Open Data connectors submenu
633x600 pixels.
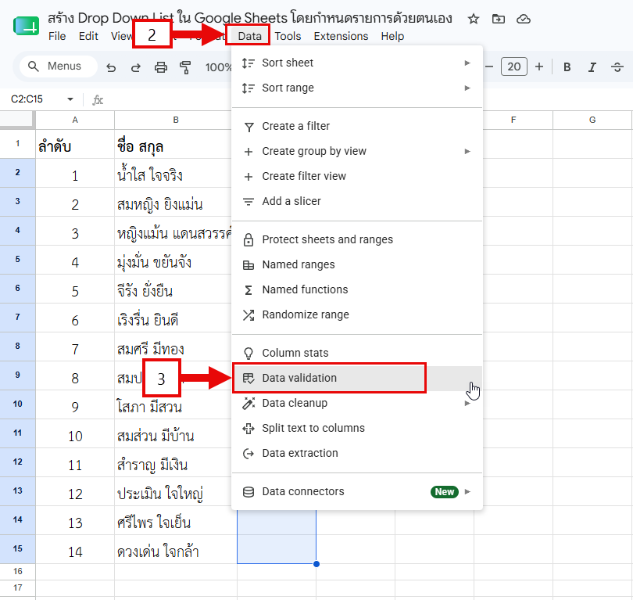tap(357, 492)
